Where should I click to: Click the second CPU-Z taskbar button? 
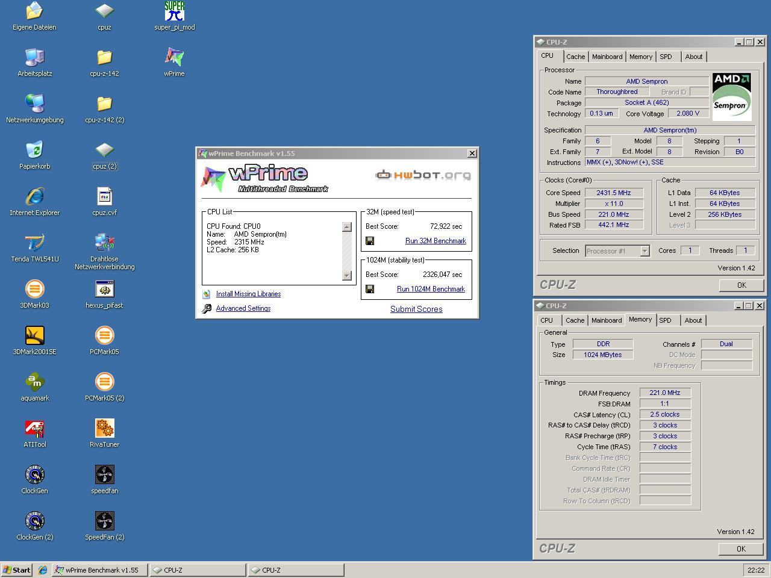[x=296, y=570]
